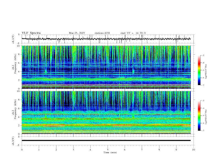This screenshot has width=218, height=168.
Task: Click the "-7" tick on the ch.2 colorbar
Action: tap(203, 130)
